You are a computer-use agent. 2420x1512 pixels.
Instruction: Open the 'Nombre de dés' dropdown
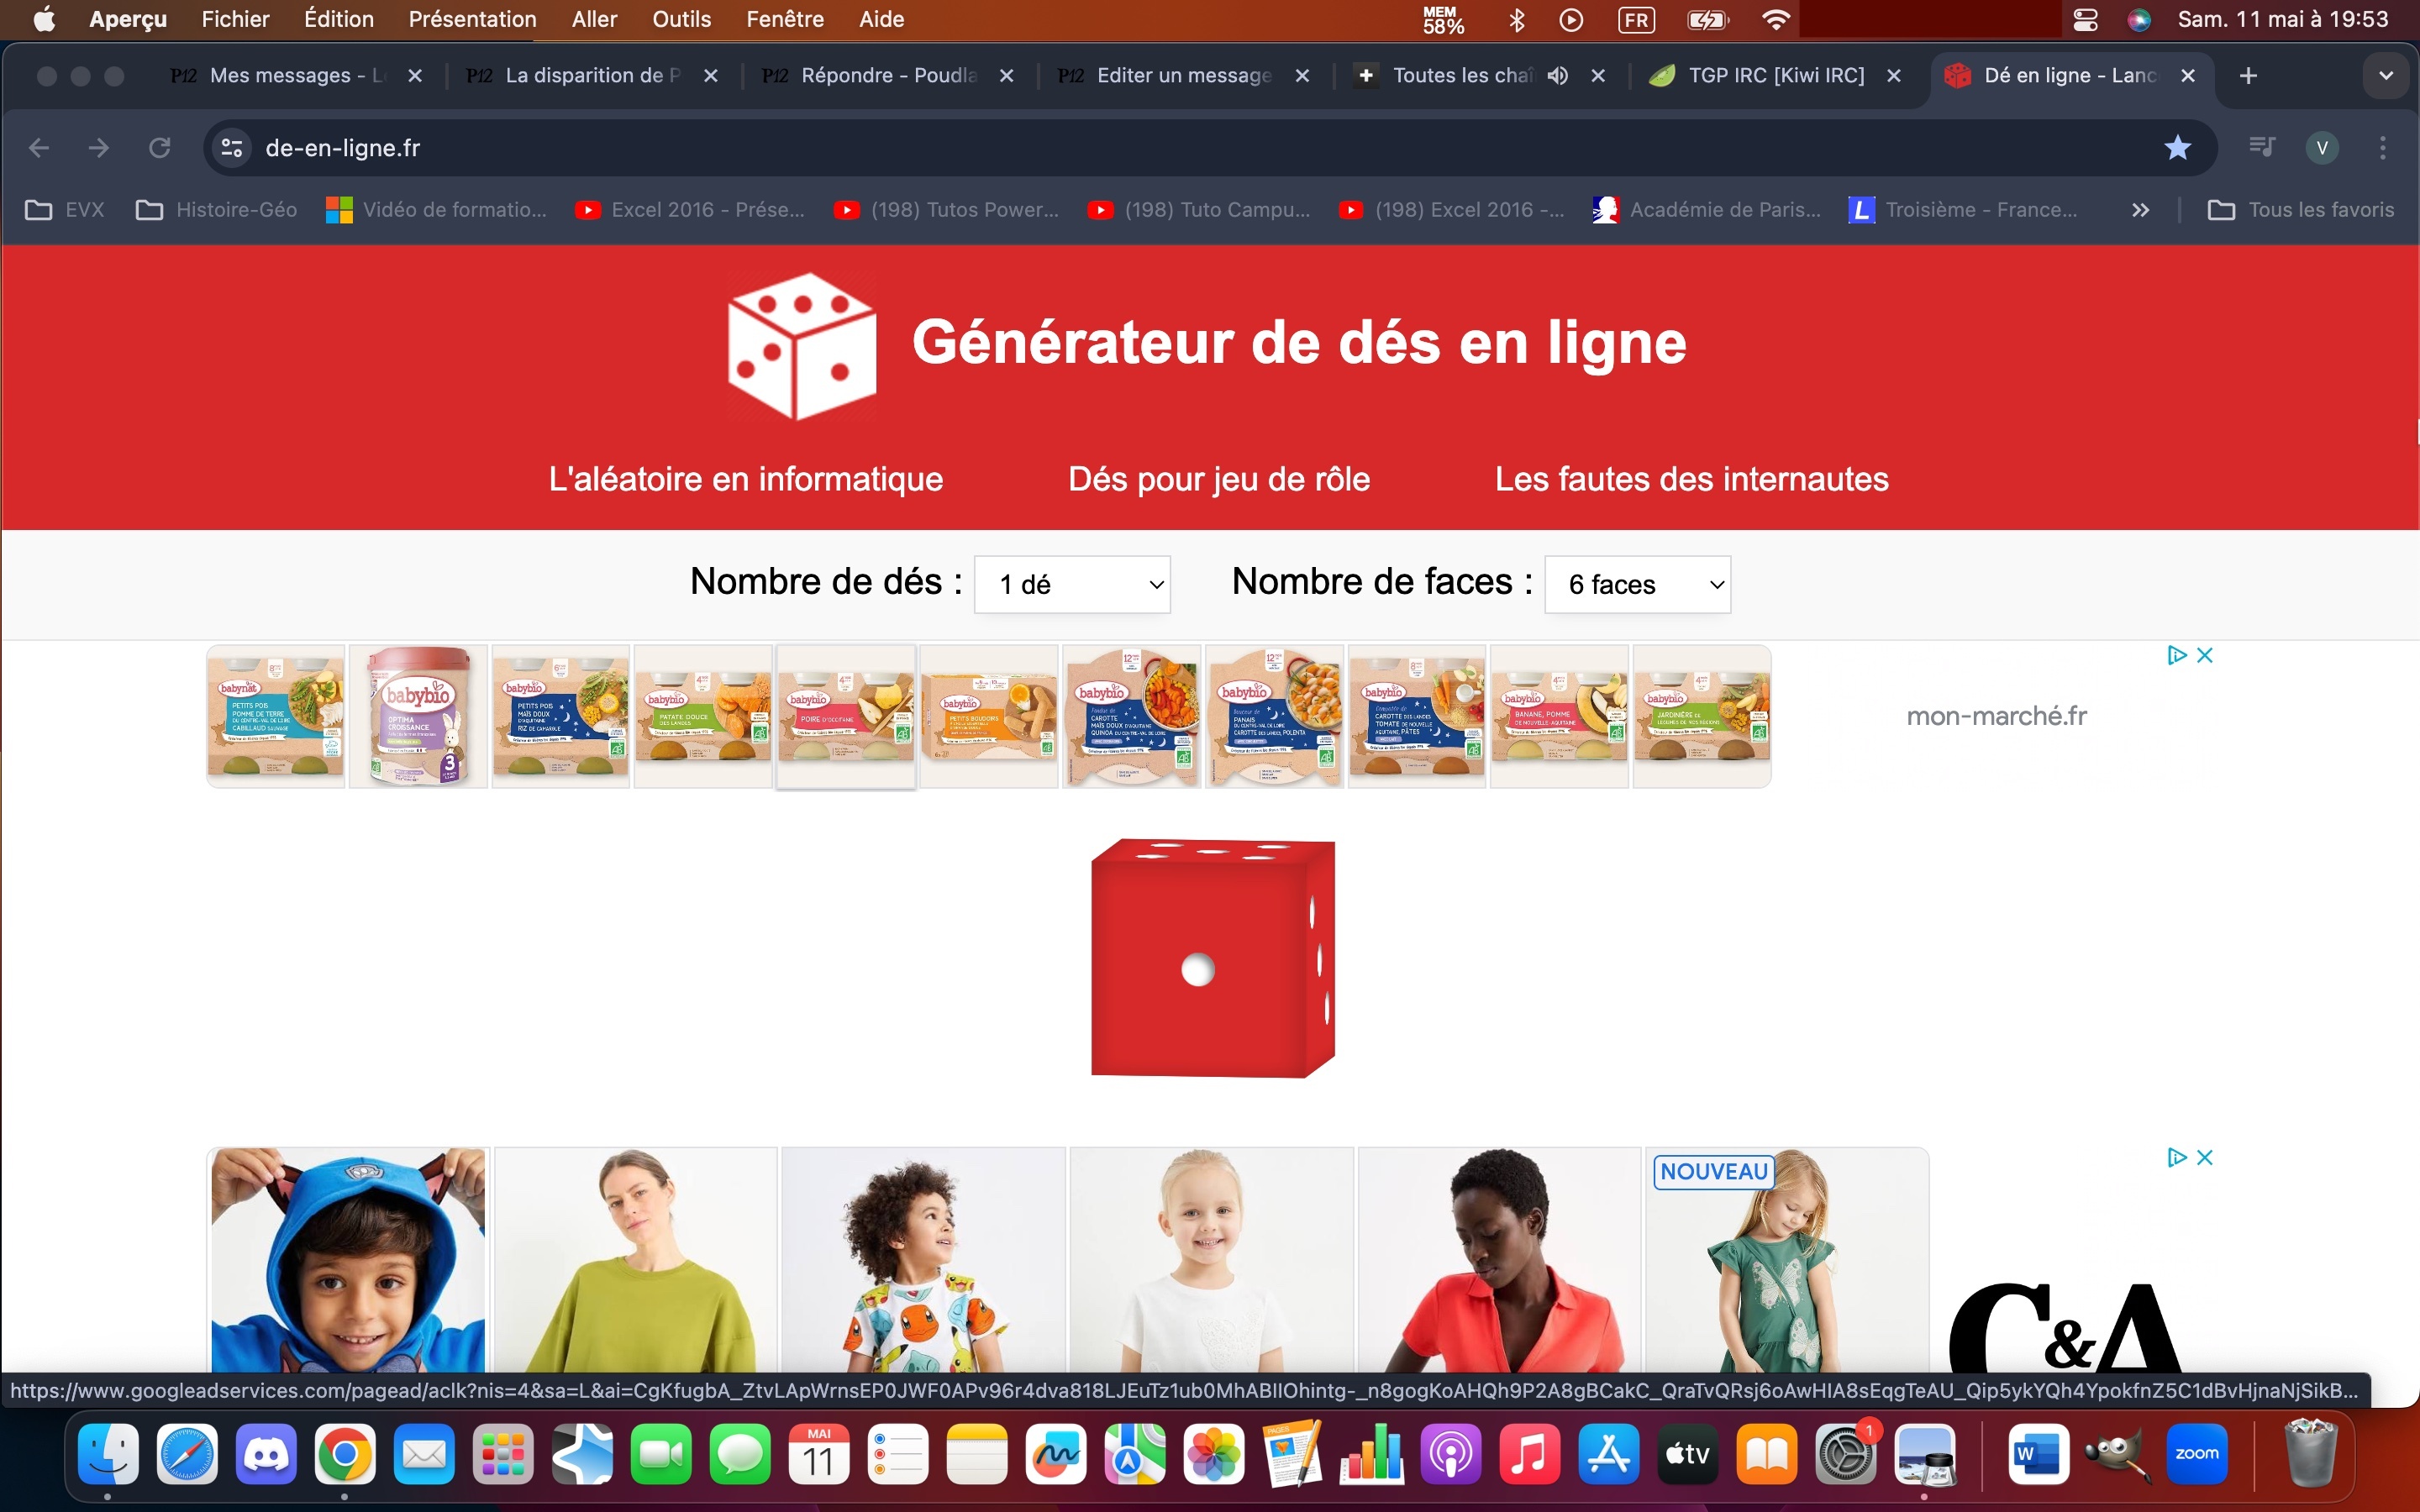pyautogui.click(x=1072, y=584)
